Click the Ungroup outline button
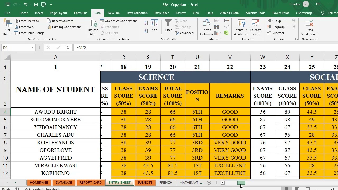This screenshot has width=338, height=190. [276, 27]
